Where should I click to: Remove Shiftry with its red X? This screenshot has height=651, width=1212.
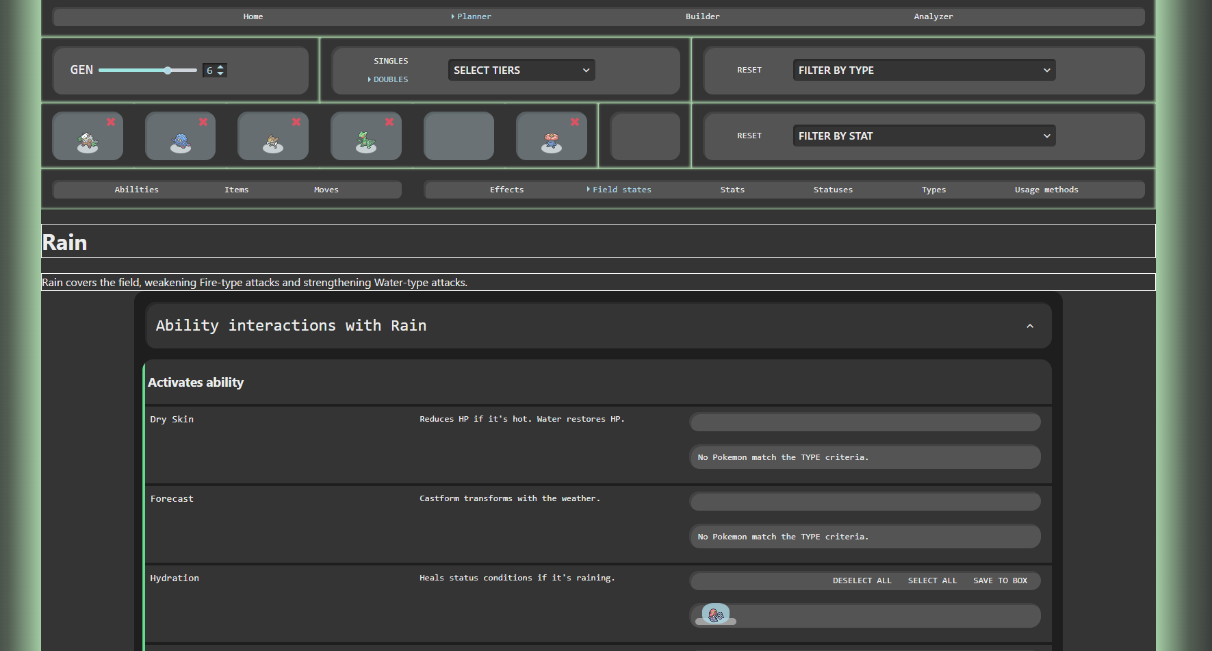(111, 122)
